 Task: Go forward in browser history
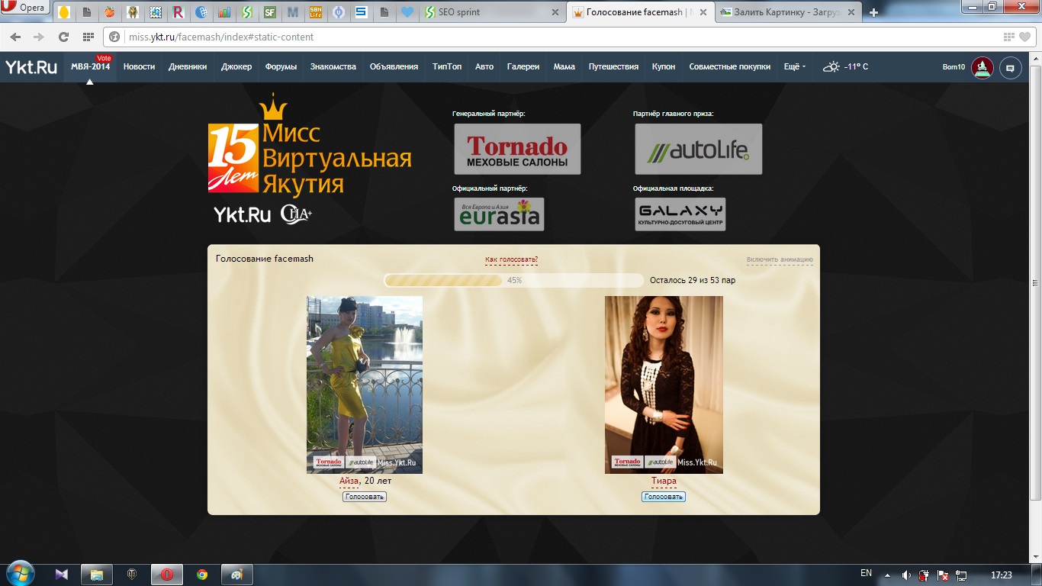click(38, 37)
